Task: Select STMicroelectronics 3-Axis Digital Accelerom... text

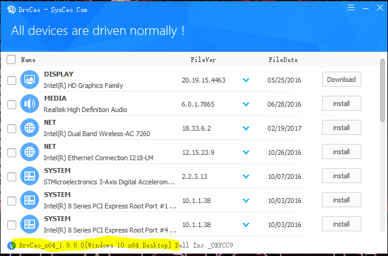Action: [109, 182]
